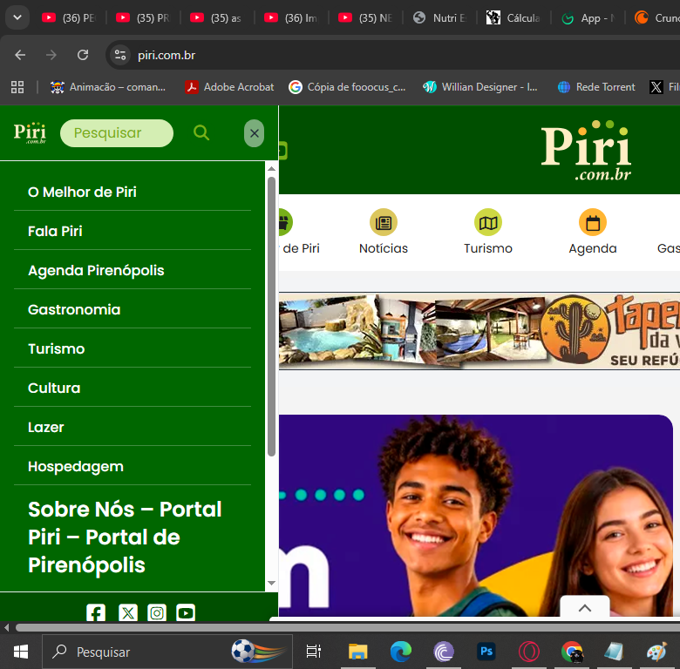Click the small Piri logo in sidebar
This screenshot has width=680, height=669.
tap(30, 132)
